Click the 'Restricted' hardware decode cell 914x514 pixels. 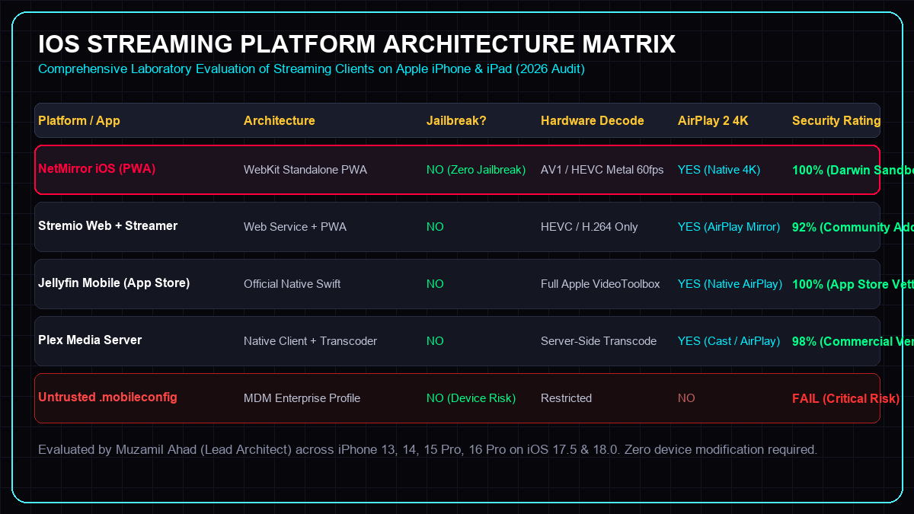pos(566,398)
